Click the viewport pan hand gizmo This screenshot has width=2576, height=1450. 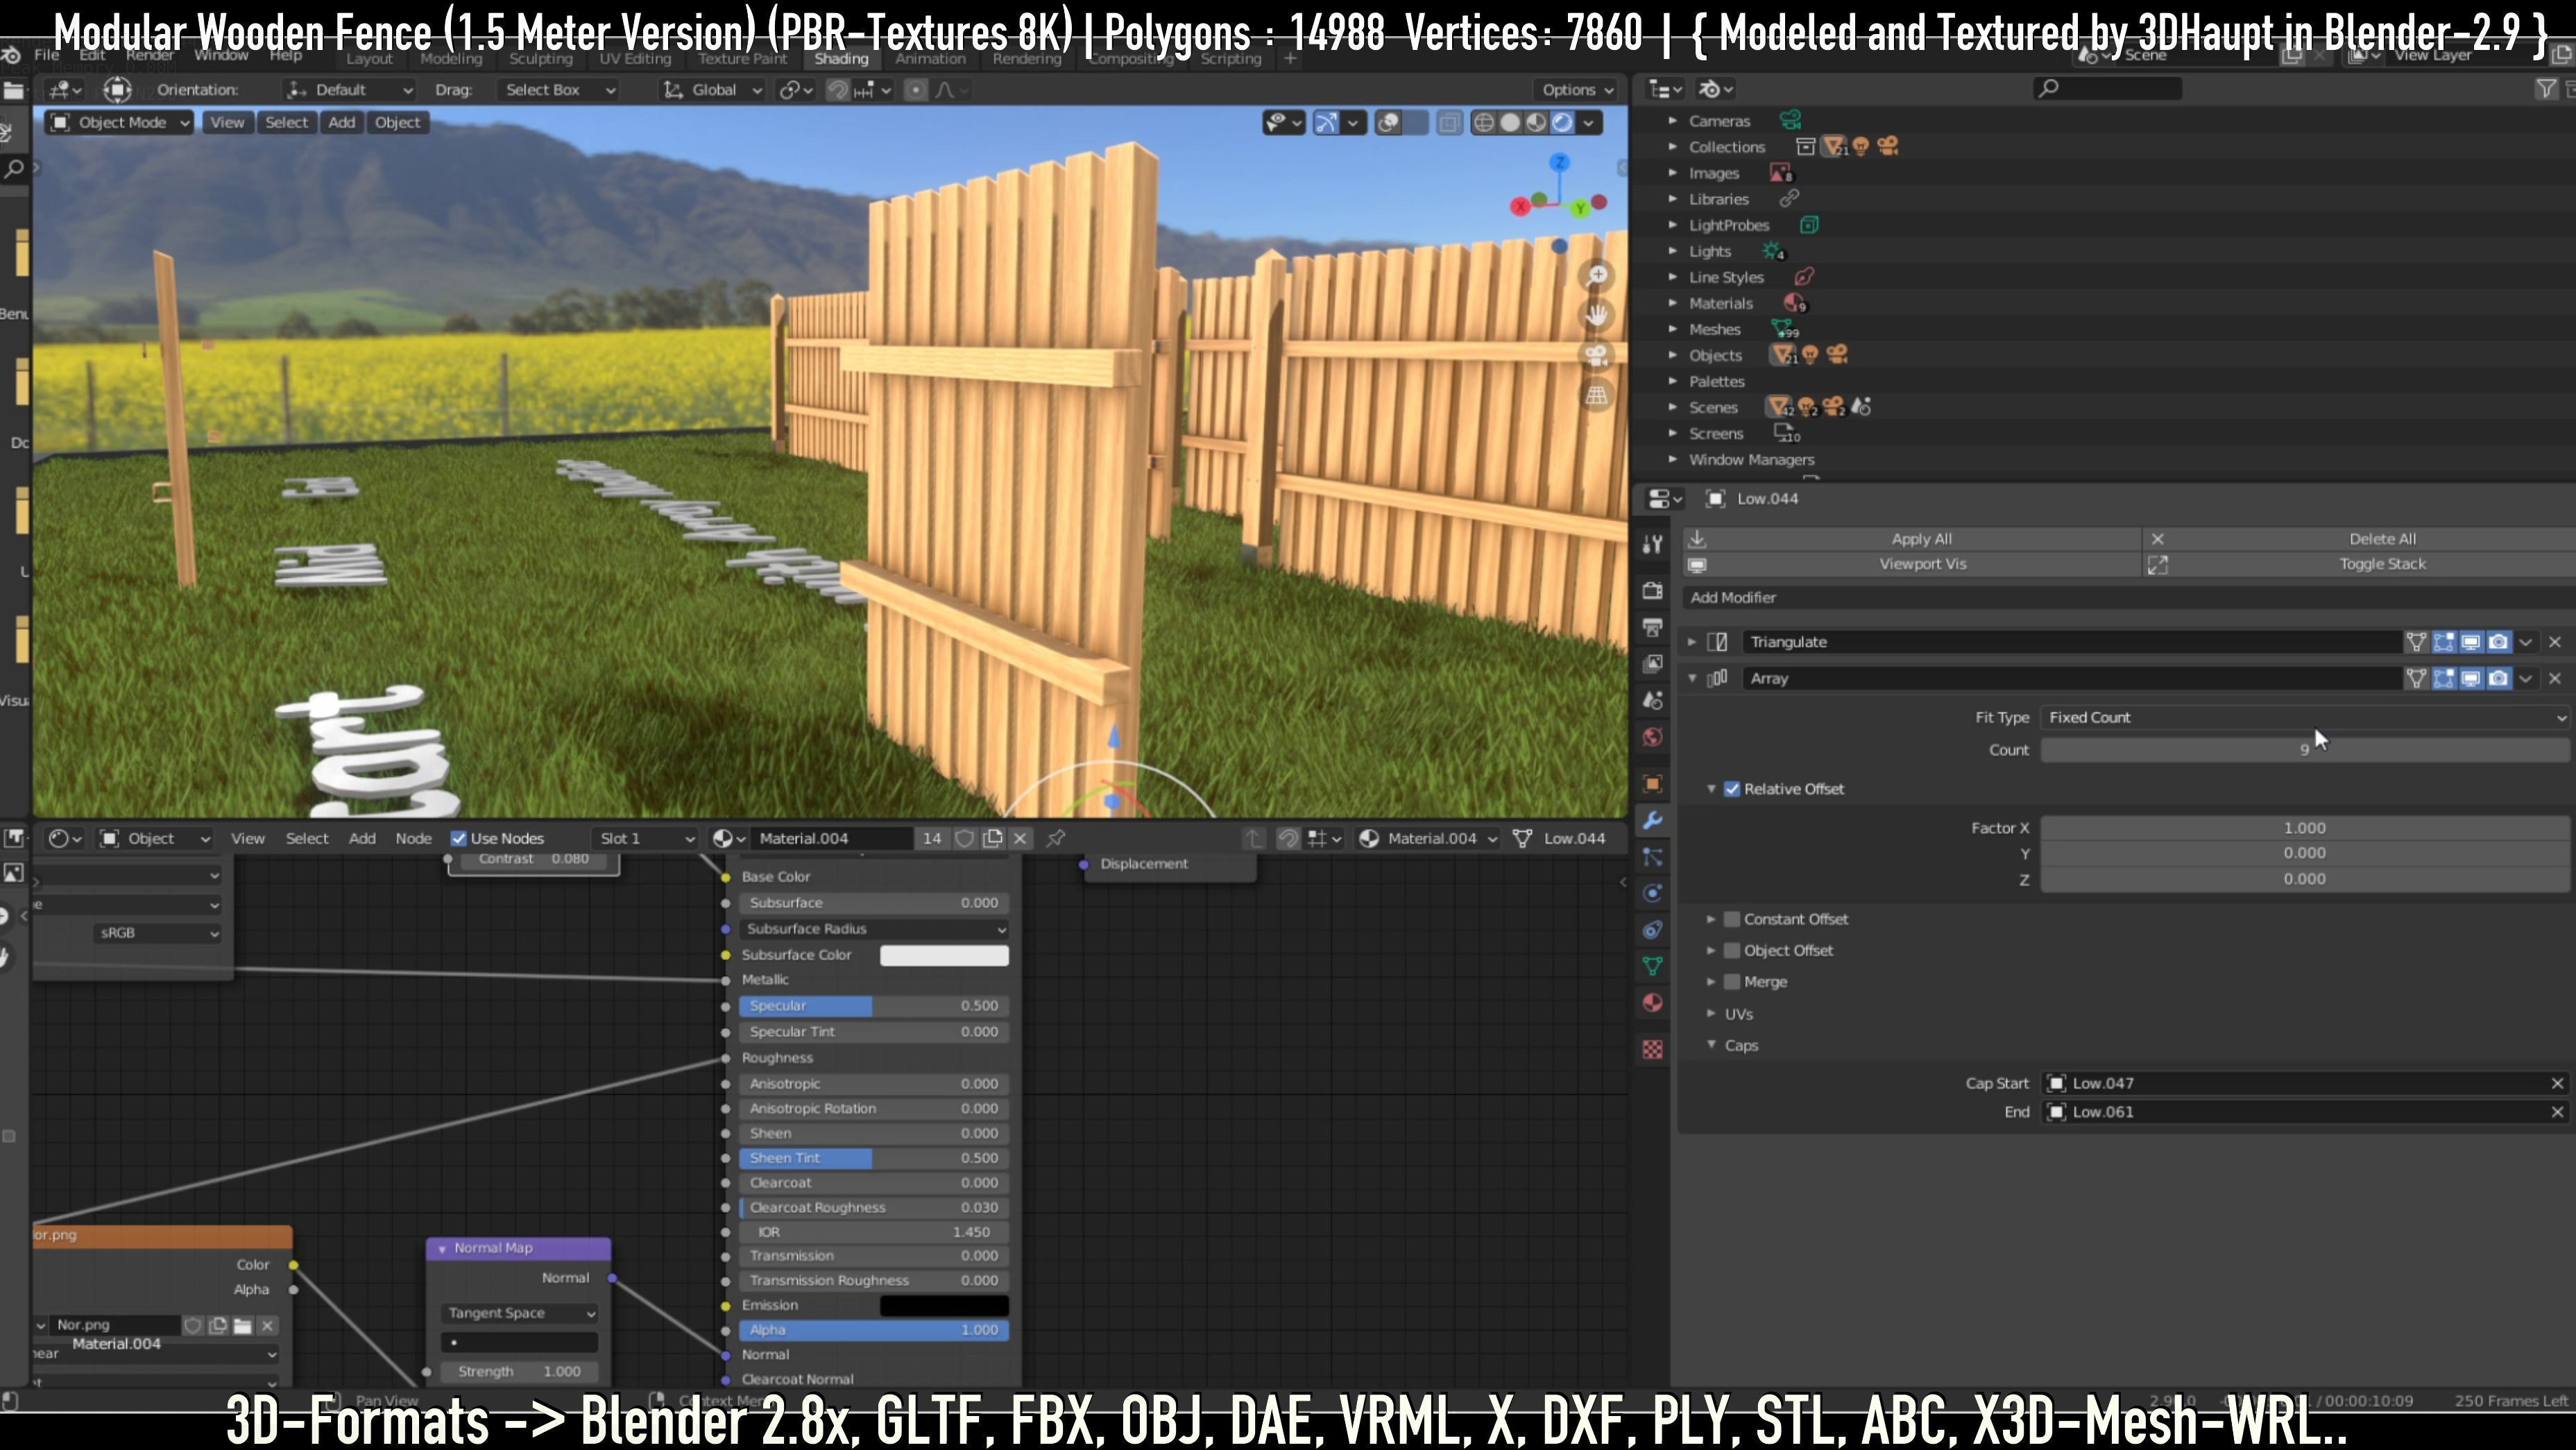click(1597, 315)
